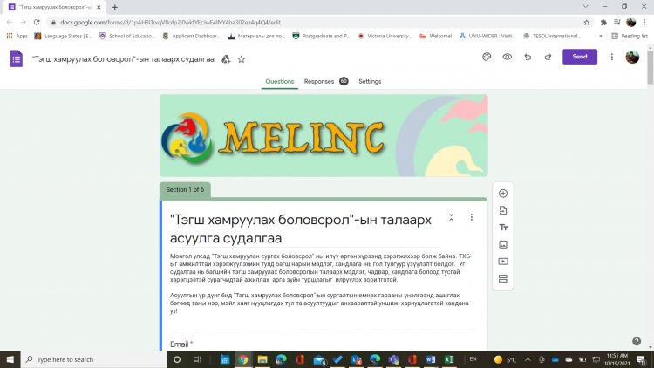Star this form document
The height and width of the screenshot is (368, 654).
(x=241, y=59)
